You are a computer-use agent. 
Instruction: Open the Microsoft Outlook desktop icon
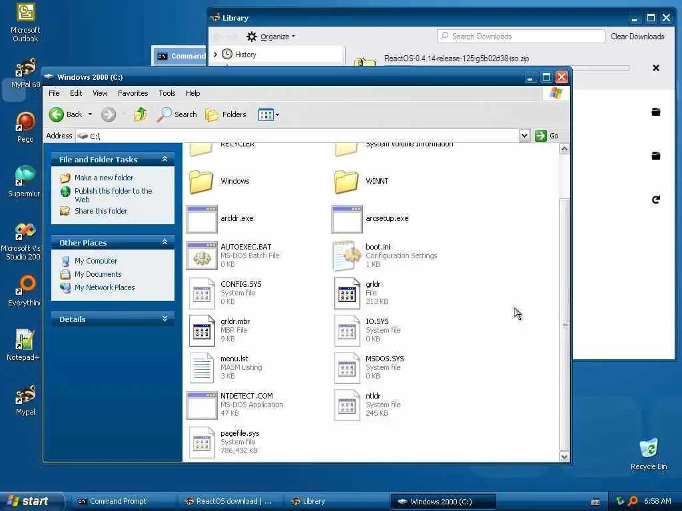25,23
